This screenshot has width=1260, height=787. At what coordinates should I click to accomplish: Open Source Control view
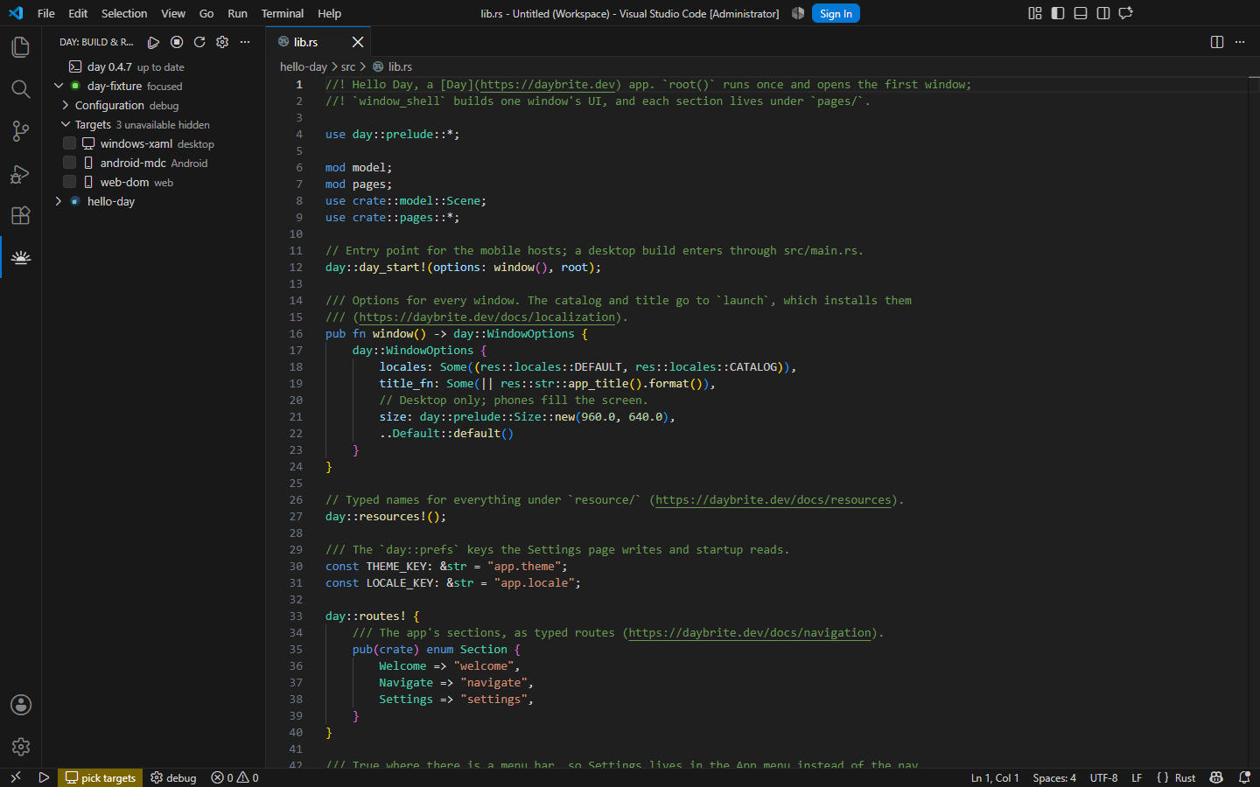20,131
